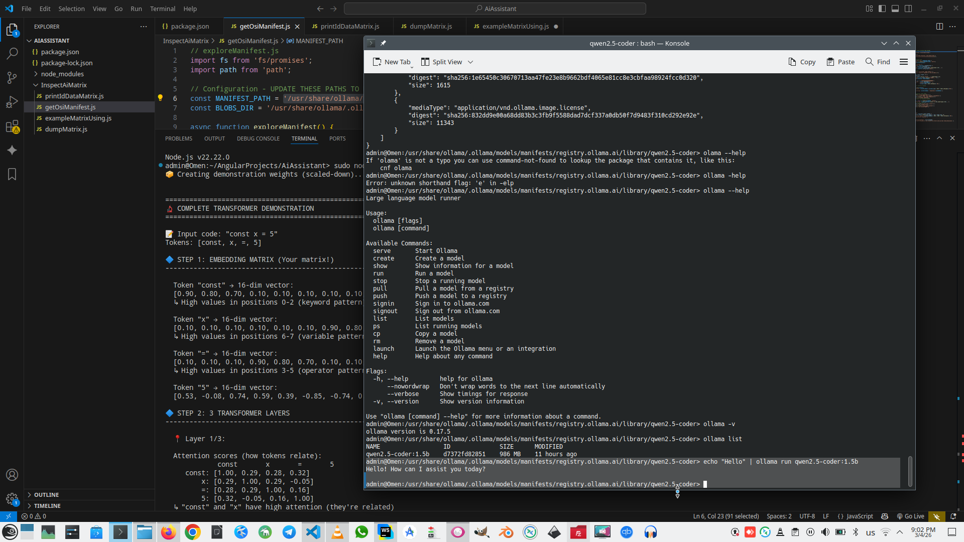Click the Konsole hamburger menu icon

click(x=904, y=62)
